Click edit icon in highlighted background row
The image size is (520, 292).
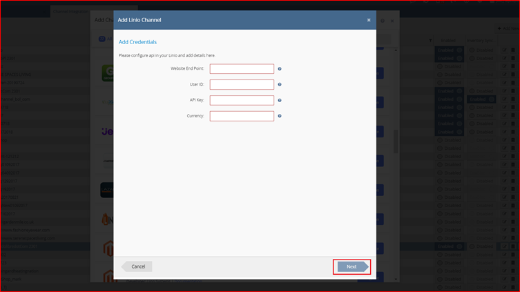(504, 246)
